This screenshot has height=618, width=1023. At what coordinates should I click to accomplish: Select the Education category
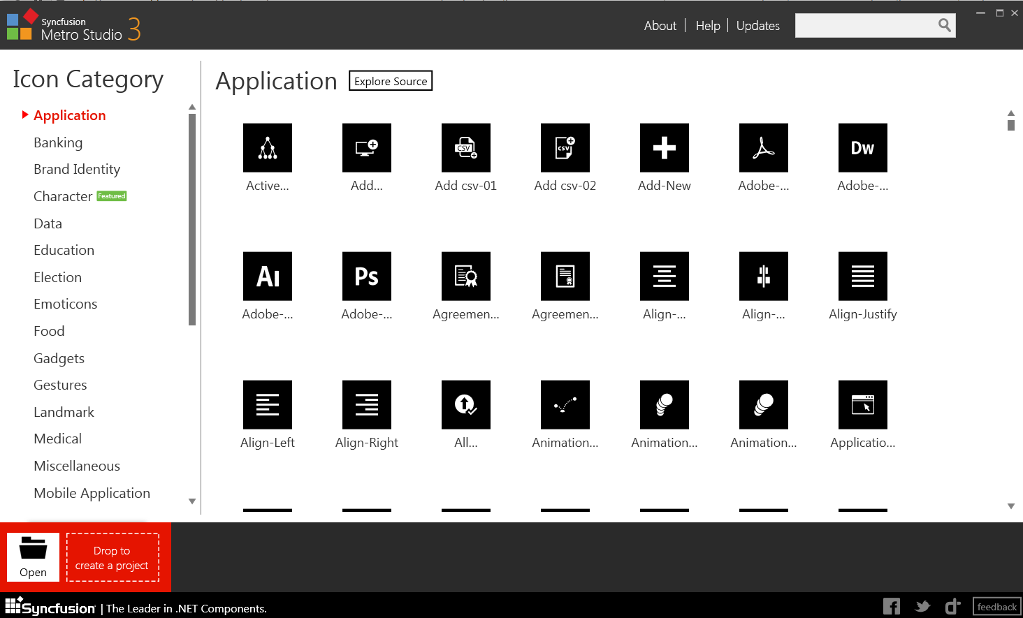click(x=64, y=250)
